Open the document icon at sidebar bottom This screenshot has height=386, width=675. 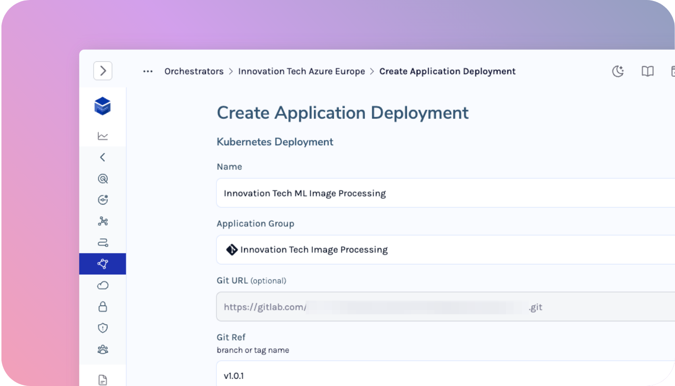tap(103, 380)
